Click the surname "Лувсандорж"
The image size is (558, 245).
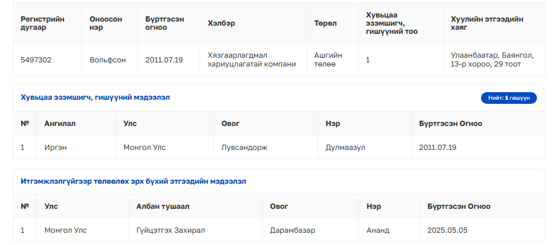coord(245,147)
